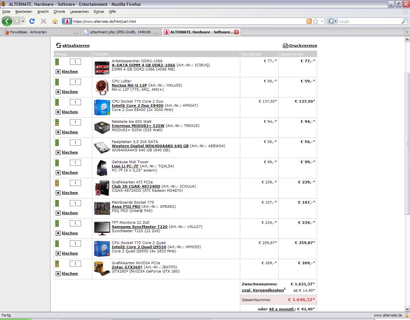Open the Home page icon
This screenshot has width=410, height=320.
[55, 21]
